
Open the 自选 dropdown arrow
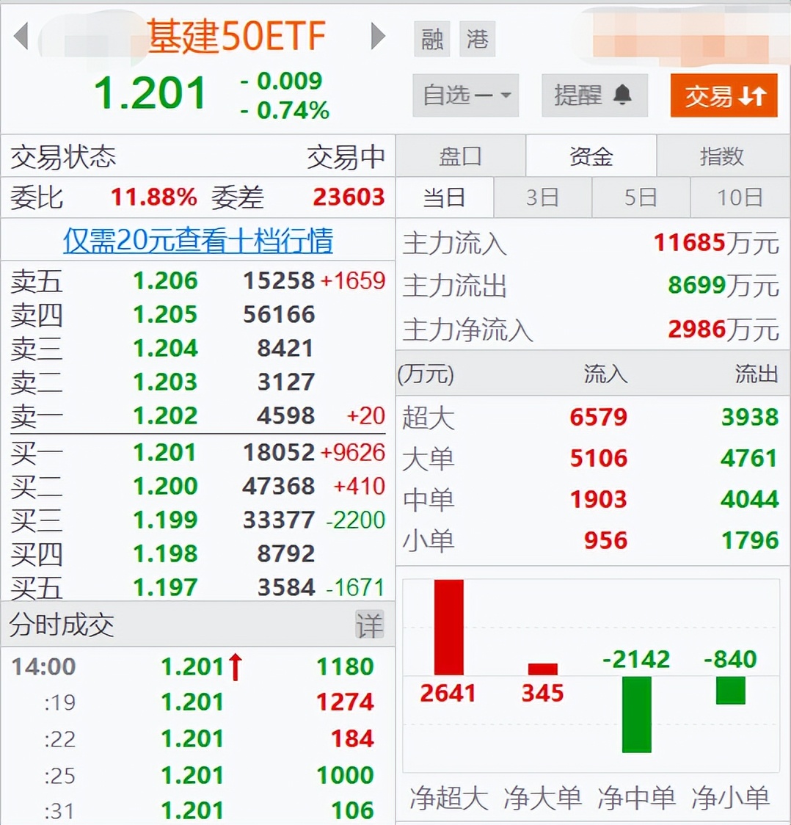click(505, 96)
